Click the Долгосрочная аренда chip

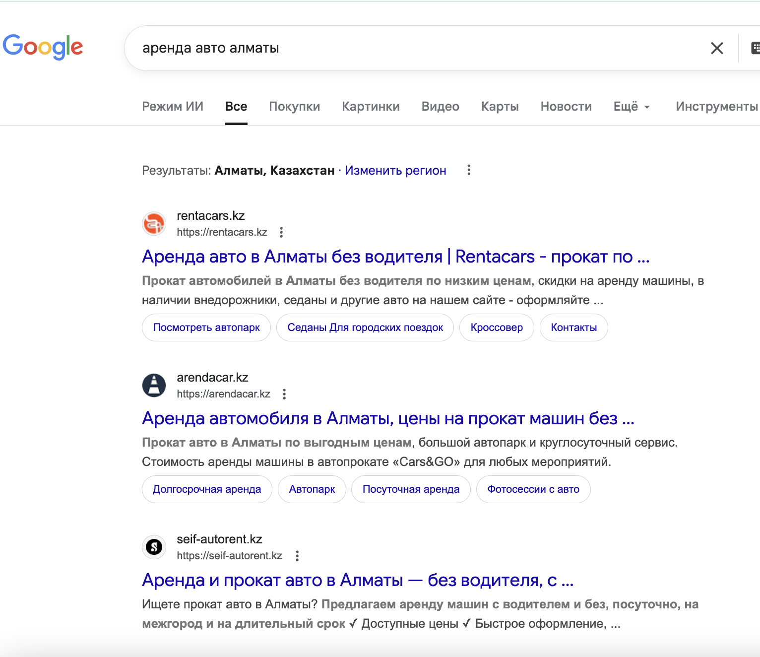[x=207, y=489]
